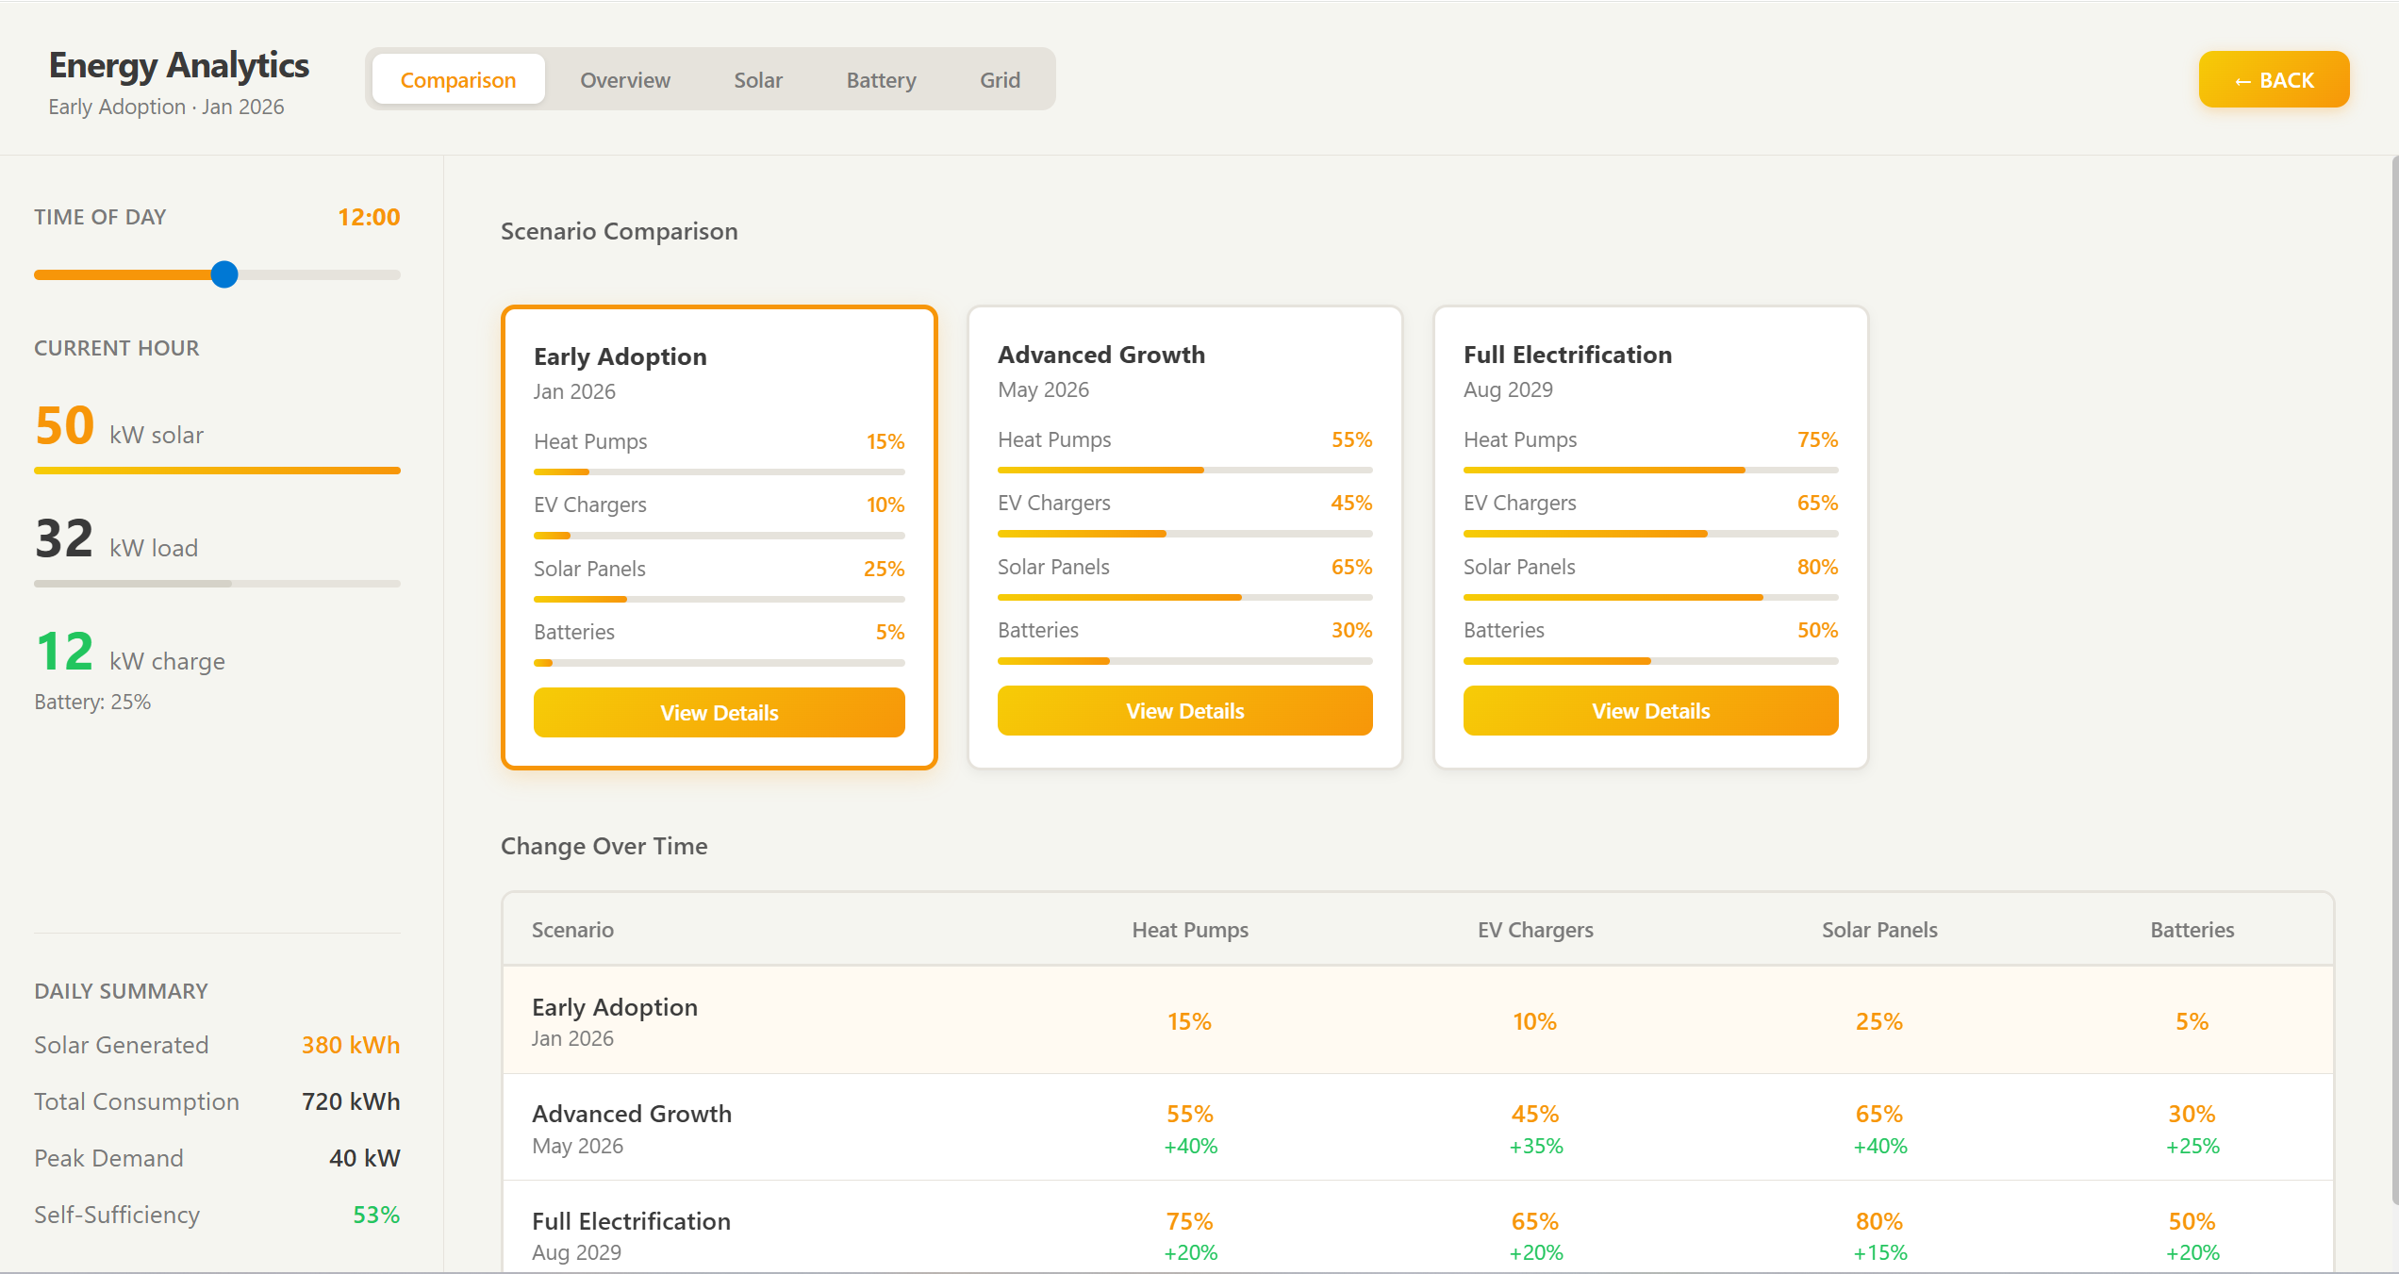Switch to the Comparison tab
Screen dimensions: 2399x1274
tap(457, 80)
